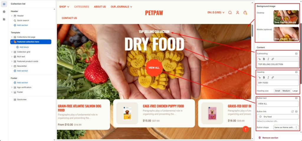The image size is (302, 141).
Task: Open the EN | $ (USD) currency selector
Action: coord(216,12)
